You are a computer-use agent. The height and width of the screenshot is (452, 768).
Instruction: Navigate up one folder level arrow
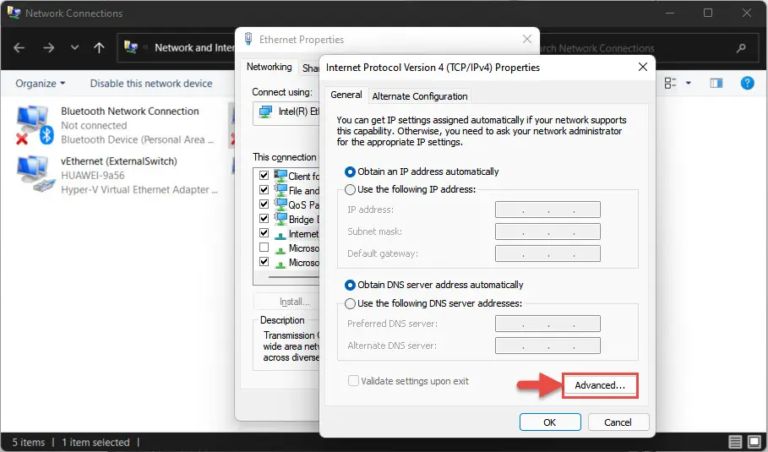pos(99,48)
